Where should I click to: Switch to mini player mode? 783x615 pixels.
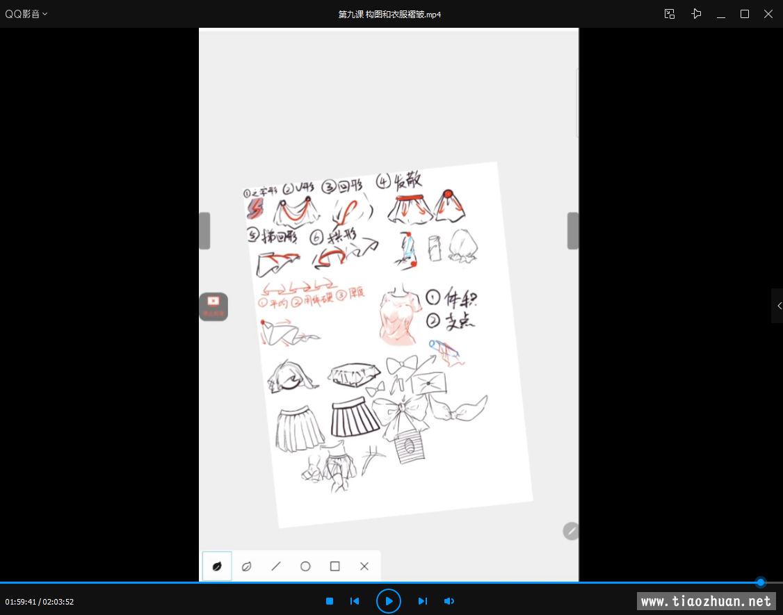click(x=670, y=14)
